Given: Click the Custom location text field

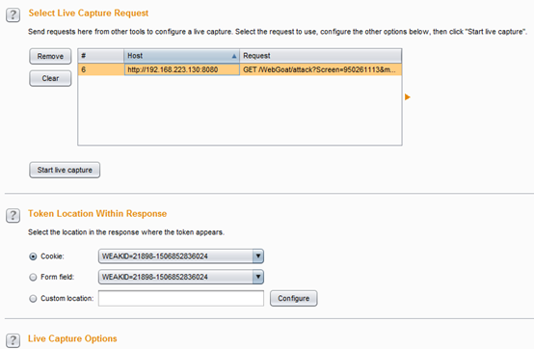Looking at the screenshot, I should pos(181,298).
